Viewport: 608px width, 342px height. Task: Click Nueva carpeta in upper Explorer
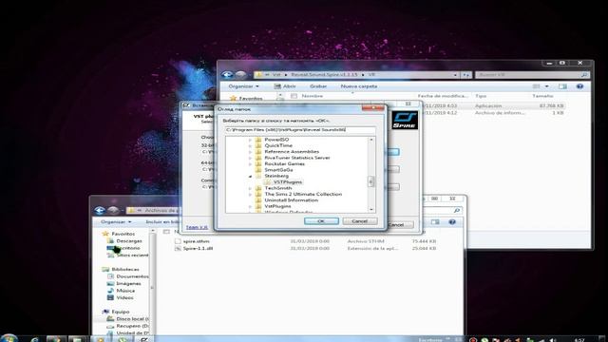(x=359, y=86)
